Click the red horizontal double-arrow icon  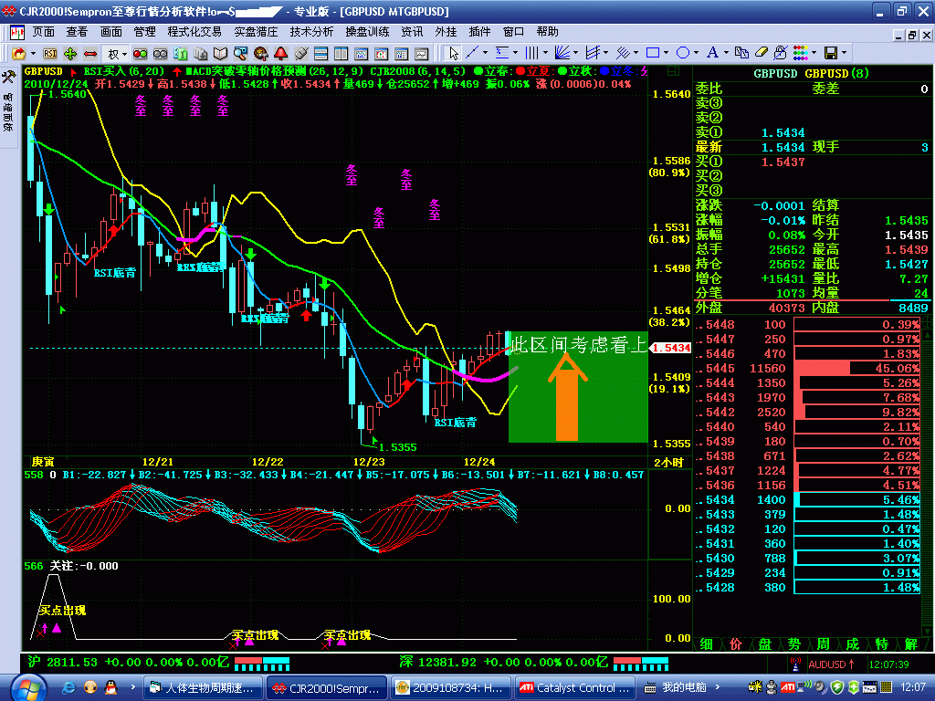point(90,54)
